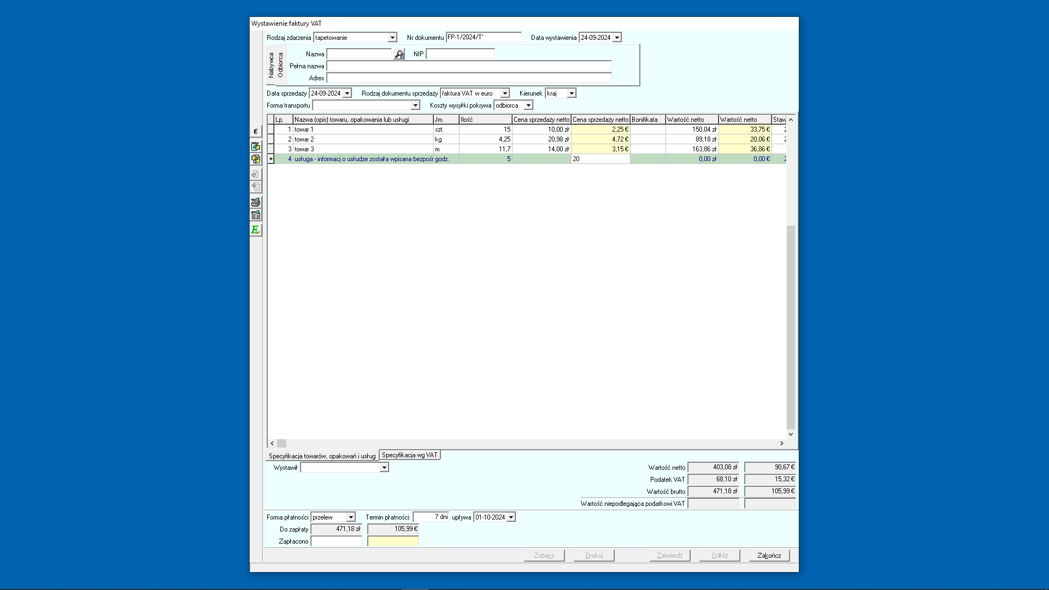
Task: Click the Zakończ button
Action: point(769,556)
